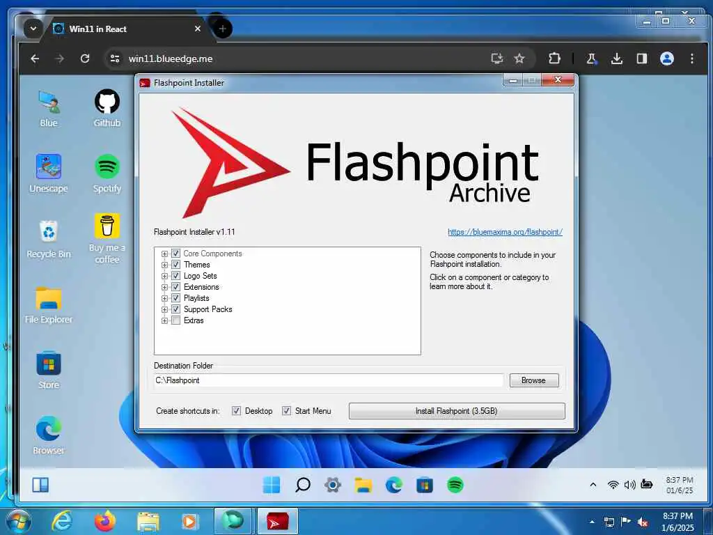This screenshot has height=535, width=713.
Task: Show hidden icons chevron in Win11 tray
Action: pos(593,485)
